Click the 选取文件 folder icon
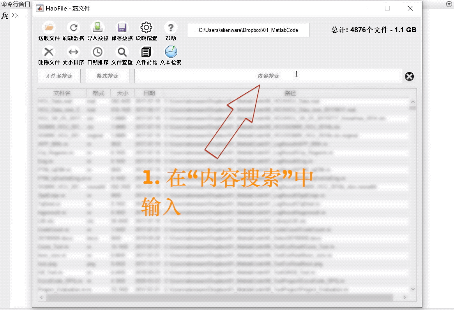This screenshot has width=454, height=310. pos(49,28)
